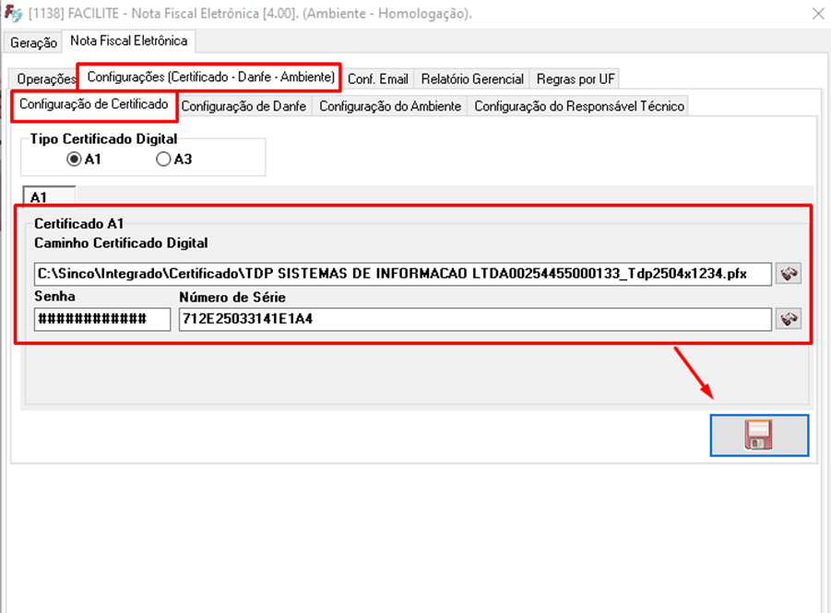Open the Geração tab
Screen dimensions: 831x613
tap(33, 42)
